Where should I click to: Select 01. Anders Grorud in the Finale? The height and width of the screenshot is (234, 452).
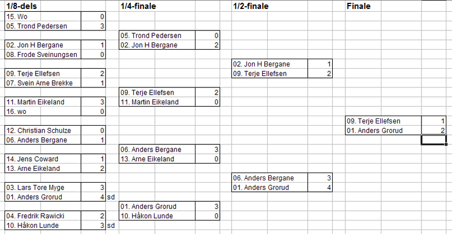point(384,130)
